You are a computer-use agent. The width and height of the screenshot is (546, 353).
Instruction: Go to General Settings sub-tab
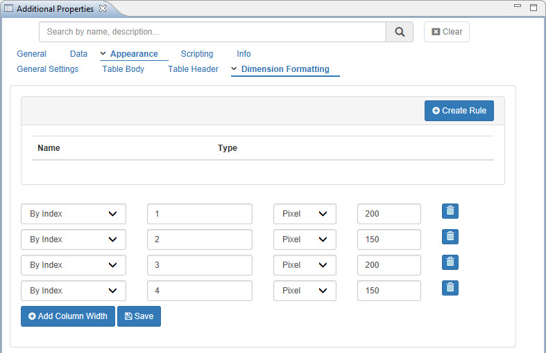coord(48,69)
